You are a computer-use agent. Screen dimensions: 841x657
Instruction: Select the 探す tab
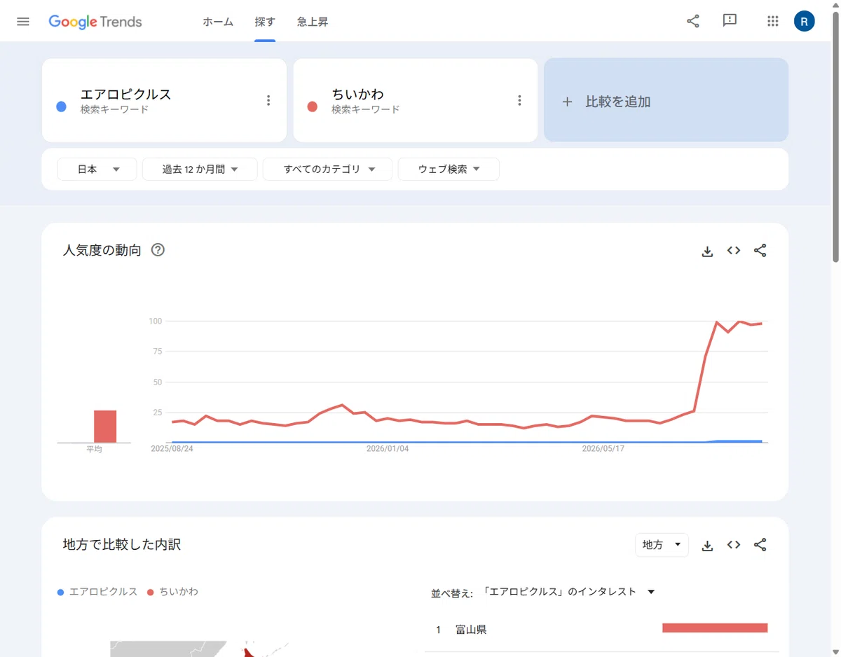265,22
